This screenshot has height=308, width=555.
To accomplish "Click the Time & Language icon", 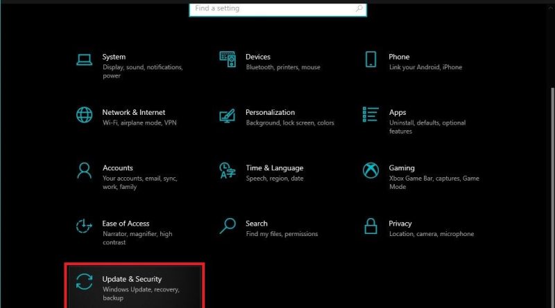I will tap(228, 170).
